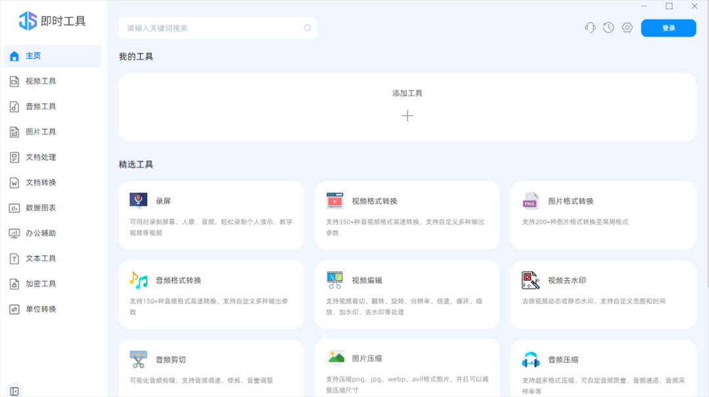
Task: Switch to the 主页 home tab
Action: [33, 56]
